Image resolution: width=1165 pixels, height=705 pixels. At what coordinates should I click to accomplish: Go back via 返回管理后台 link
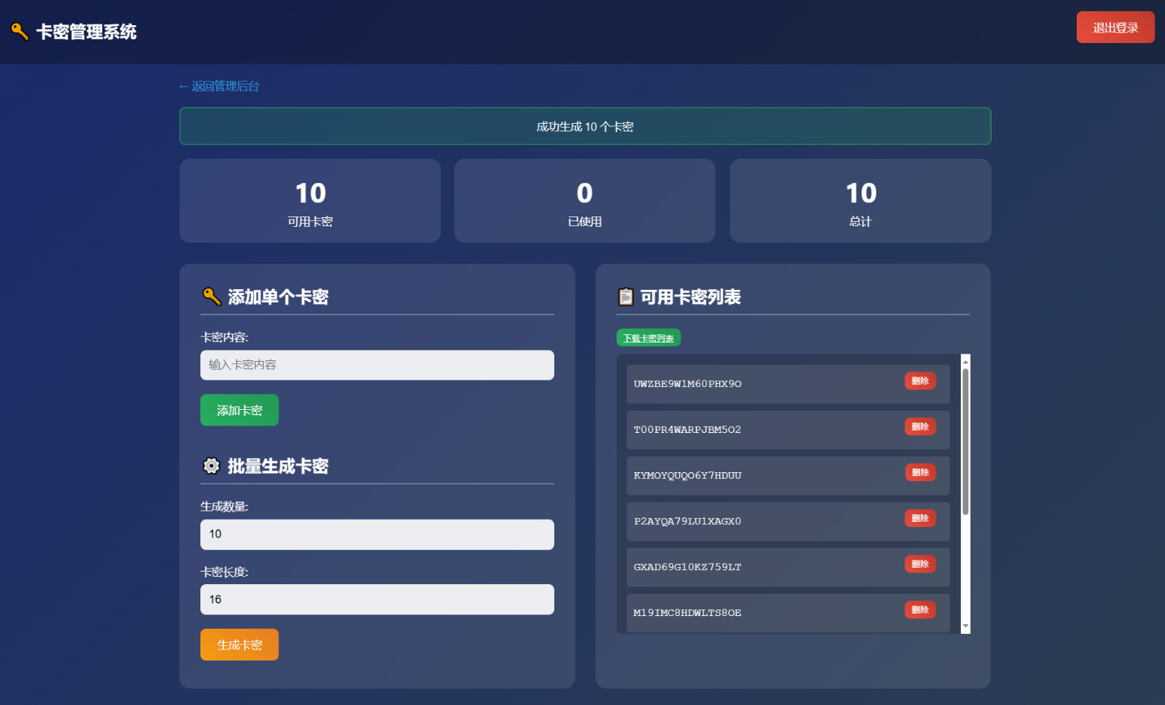219,86
